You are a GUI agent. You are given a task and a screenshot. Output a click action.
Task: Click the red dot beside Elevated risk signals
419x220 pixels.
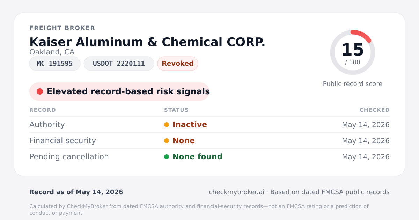click(40, 91)
